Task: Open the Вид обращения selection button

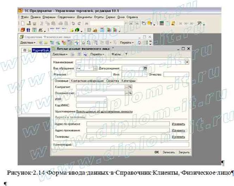Action: (95, 68)
